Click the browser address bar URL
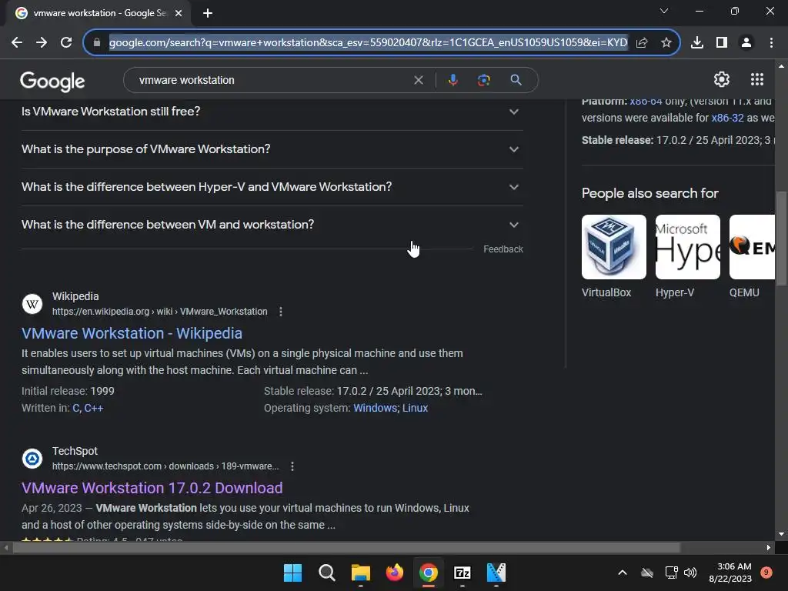 pyautogui.click(x=368, y=43)
